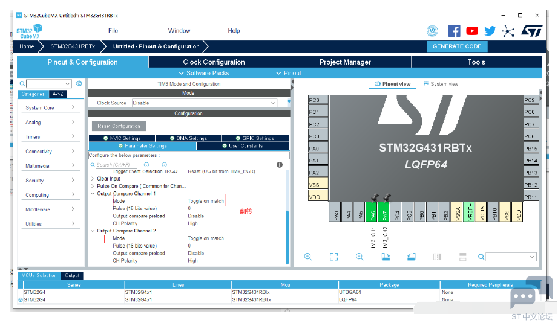Expand the Software Packs menu

(204, 73)
